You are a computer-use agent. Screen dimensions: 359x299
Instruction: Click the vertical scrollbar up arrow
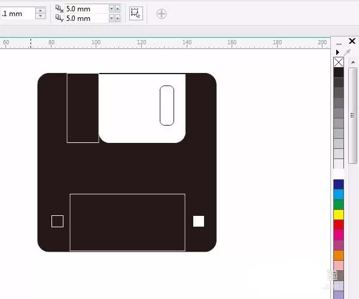(x=353, y=62)
